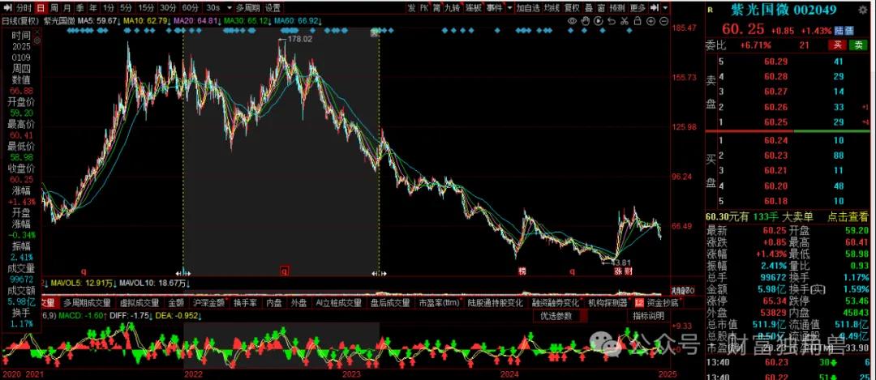Open the PK comparison tool
This screenshot has height=380, width=876.
click(424, 8)
